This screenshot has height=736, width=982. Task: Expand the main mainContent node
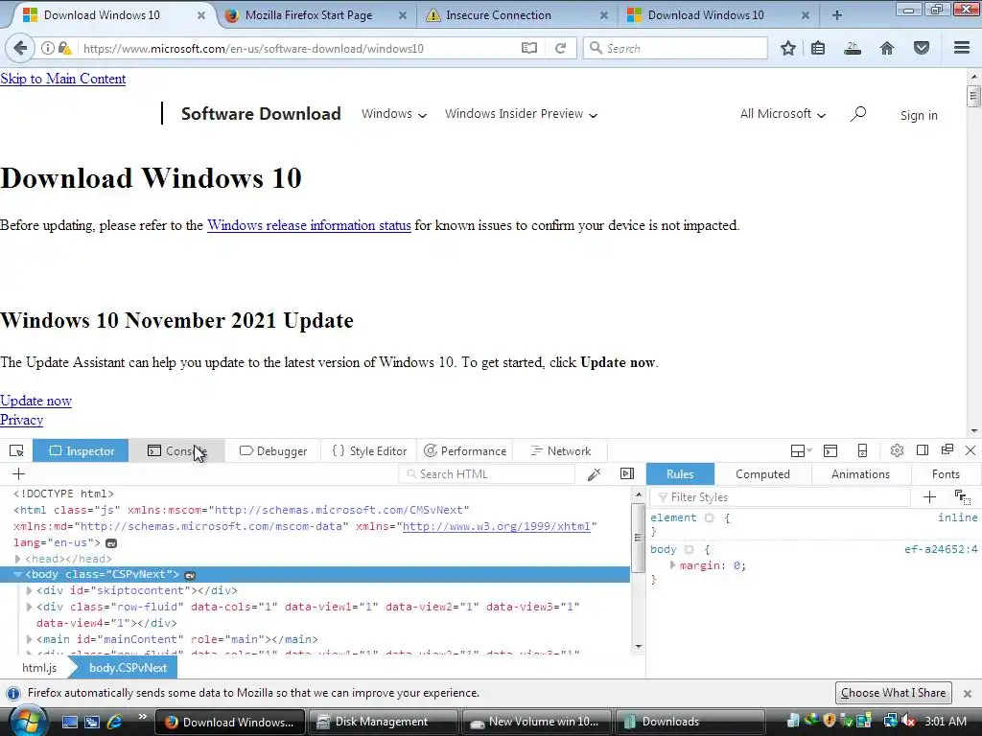(29, 639)
